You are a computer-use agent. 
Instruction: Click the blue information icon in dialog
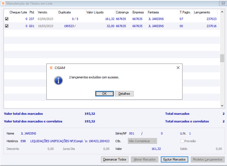coord(58,80)
